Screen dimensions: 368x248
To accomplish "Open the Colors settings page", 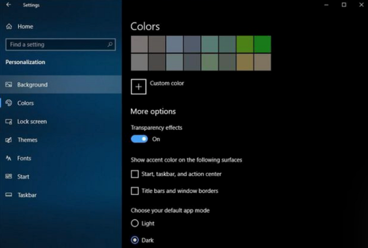I will pyautogui.click(x=61, y=103).
